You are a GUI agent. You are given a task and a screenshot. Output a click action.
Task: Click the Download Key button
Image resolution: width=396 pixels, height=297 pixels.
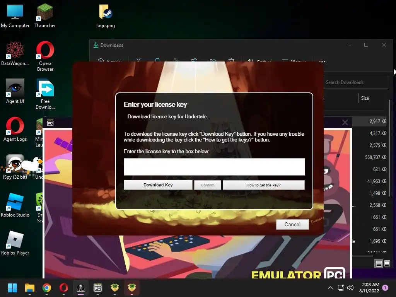pos(158,185)
